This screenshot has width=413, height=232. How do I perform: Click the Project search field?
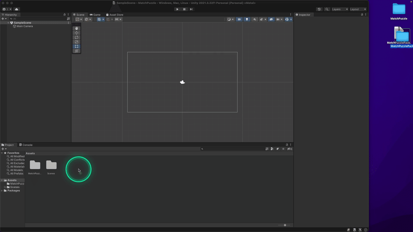(232, 149)
